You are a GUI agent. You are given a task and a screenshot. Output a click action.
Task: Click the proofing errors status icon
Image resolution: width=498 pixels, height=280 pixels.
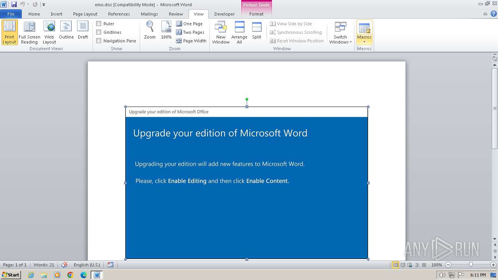tap(65, 265)
